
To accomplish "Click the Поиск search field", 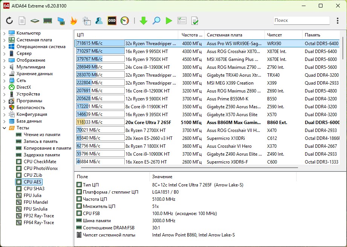I will (x=301, y=20).
